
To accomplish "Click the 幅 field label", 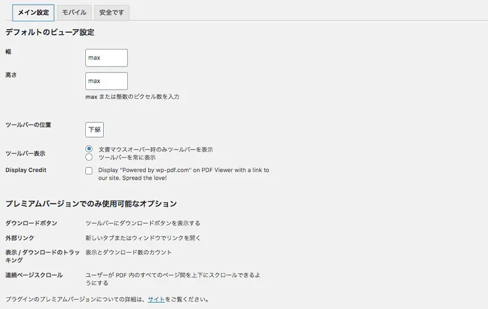I will (x=9, y=52).
